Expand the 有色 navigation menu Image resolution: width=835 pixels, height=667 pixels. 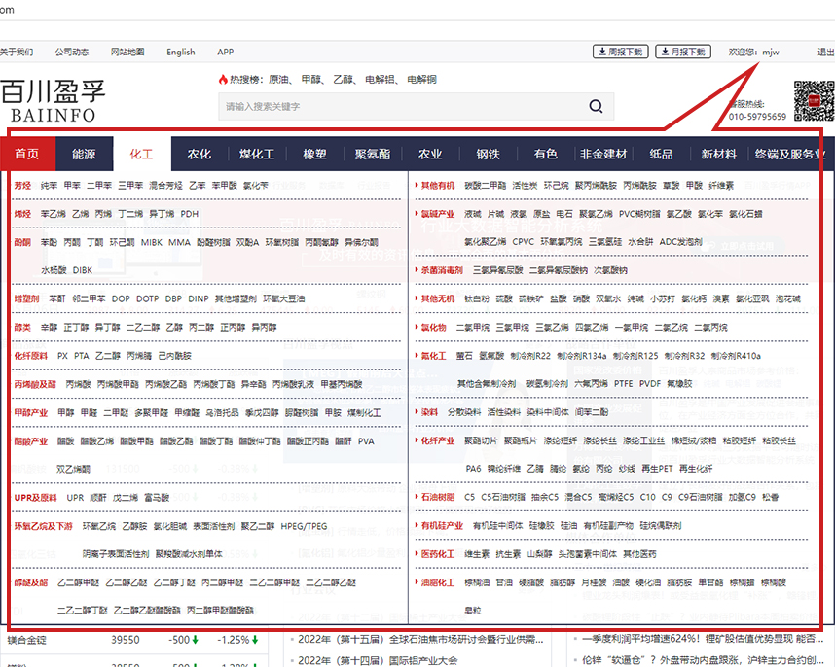[545, 154]
